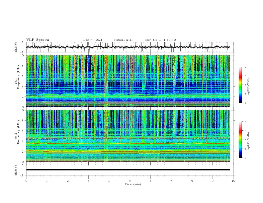
Task: Click the "5" tick on ch.1(V) axis
Action: coord(23,42)
